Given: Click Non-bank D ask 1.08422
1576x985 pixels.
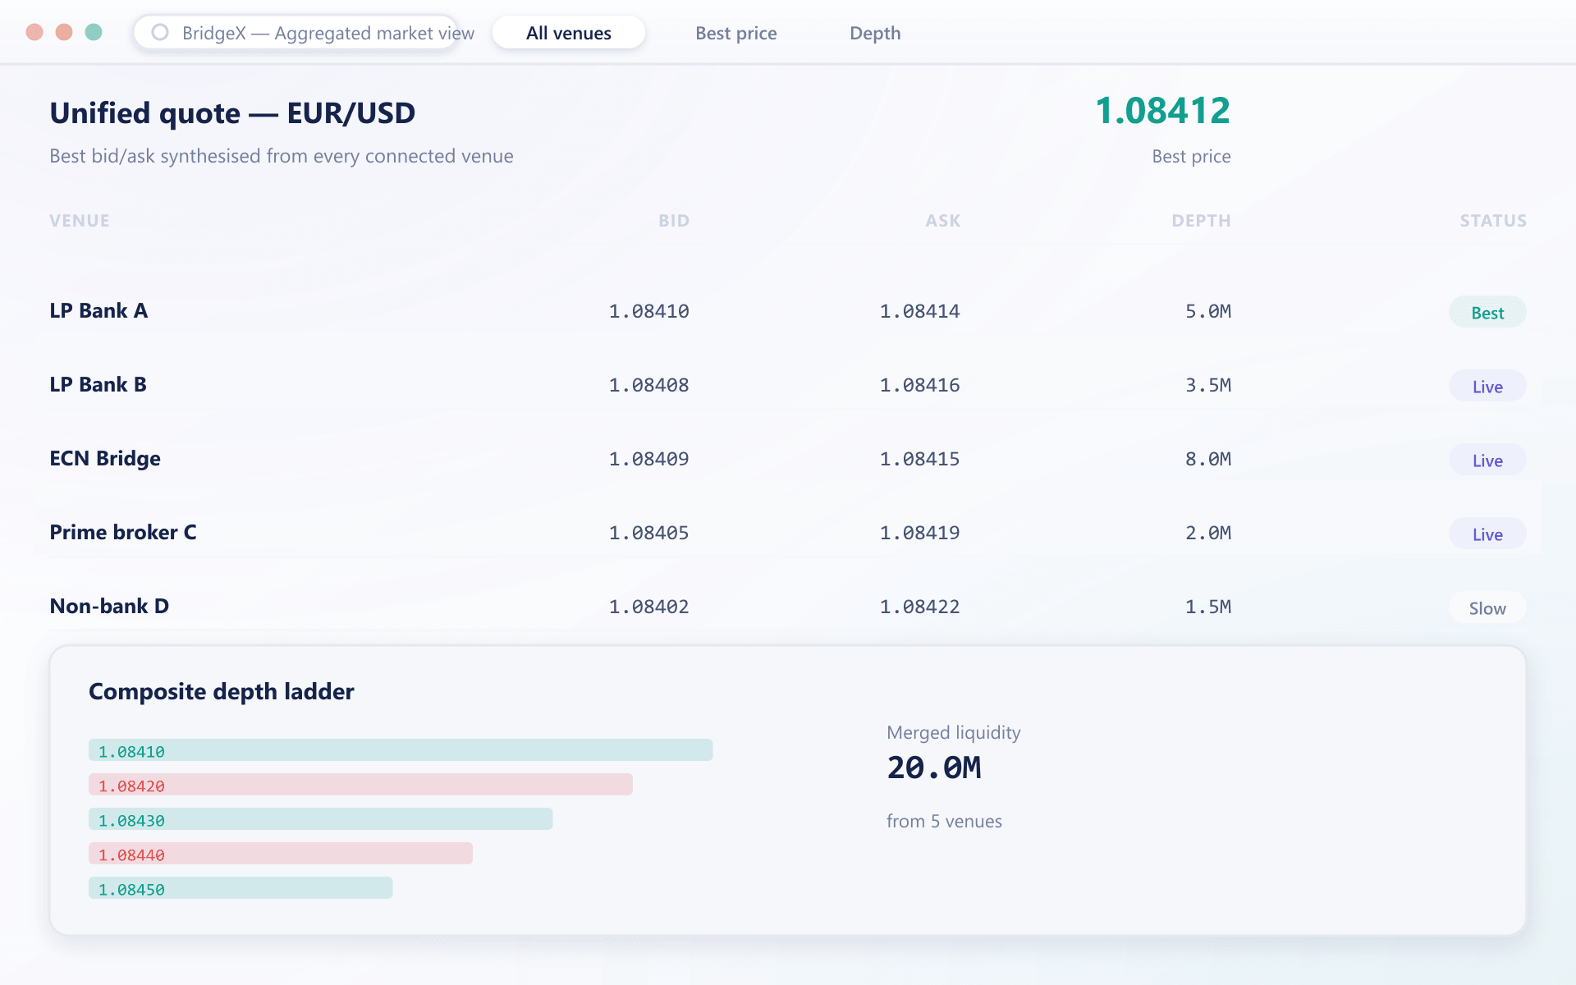Looking at the screenshot, I should (919, 607).
